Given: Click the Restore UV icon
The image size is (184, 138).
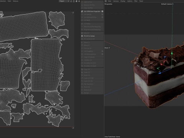Looking at the screenshot, I should (82, 90).
